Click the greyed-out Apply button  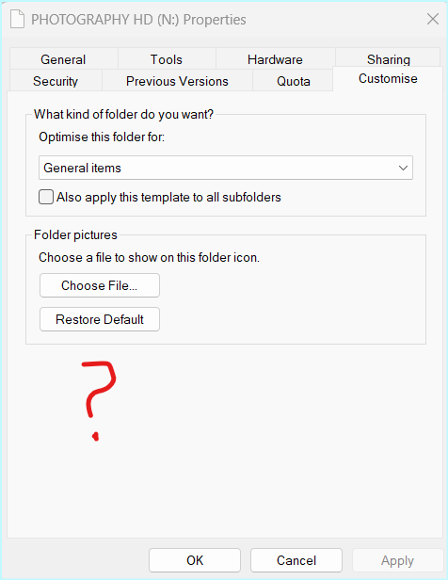pos(397,560)
